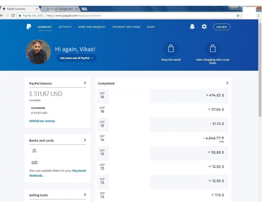The height and width of the screenshot is (202, 264).
Task: Expand the Completed transactions chevron
Action: click(x=227, y=83)
